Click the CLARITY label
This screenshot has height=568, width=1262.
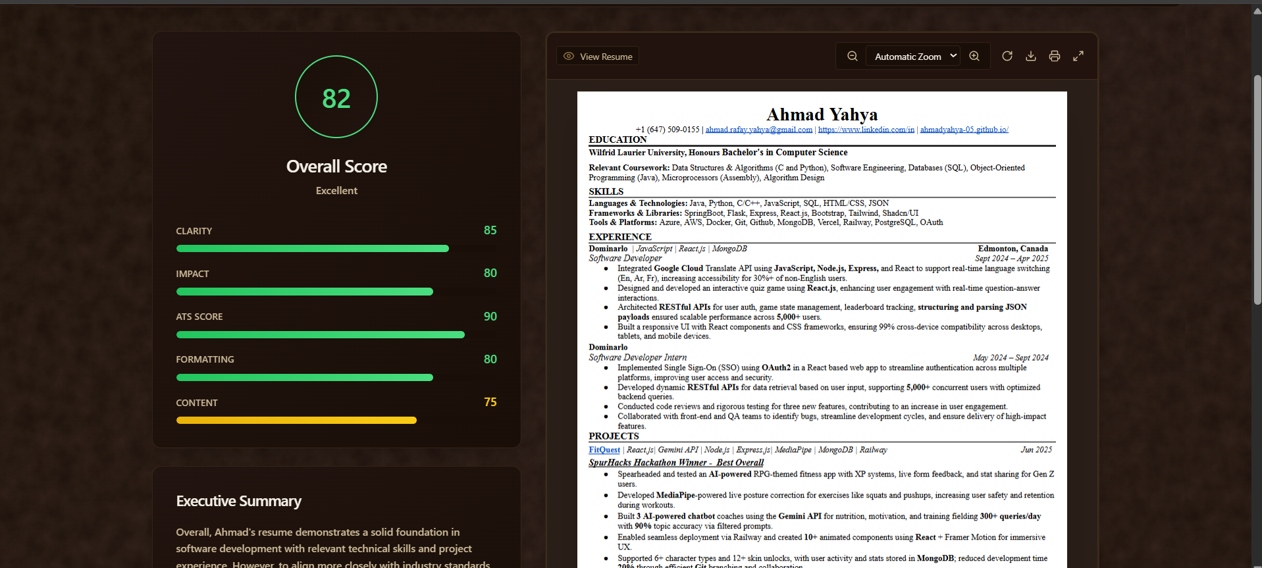(x=194, y=231)
